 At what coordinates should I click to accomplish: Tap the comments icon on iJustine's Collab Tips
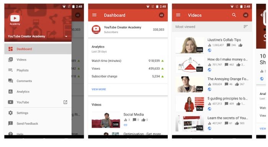coord(228,45)
